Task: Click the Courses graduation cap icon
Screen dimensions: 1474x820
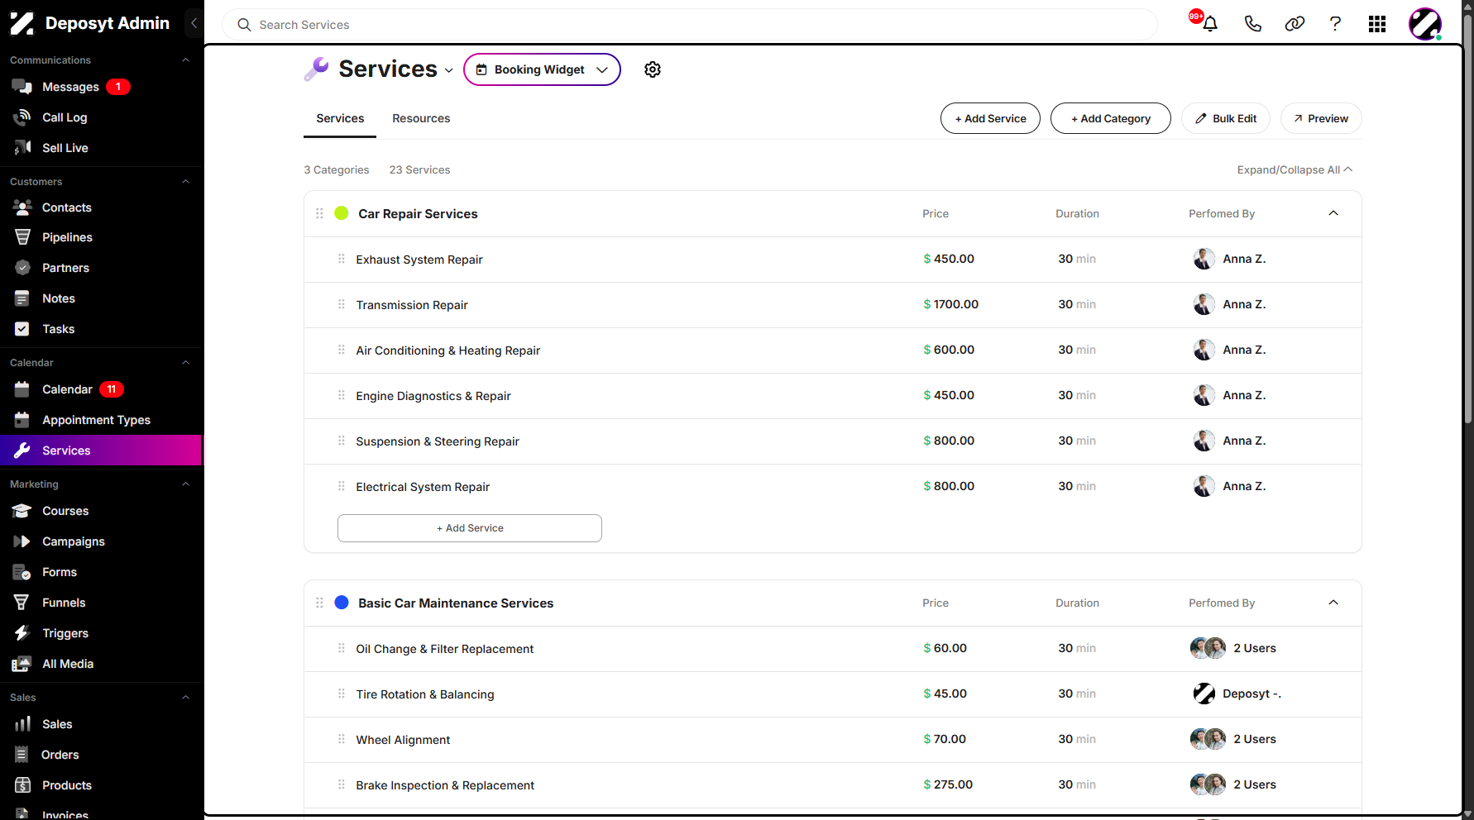Action: point(22,511)
